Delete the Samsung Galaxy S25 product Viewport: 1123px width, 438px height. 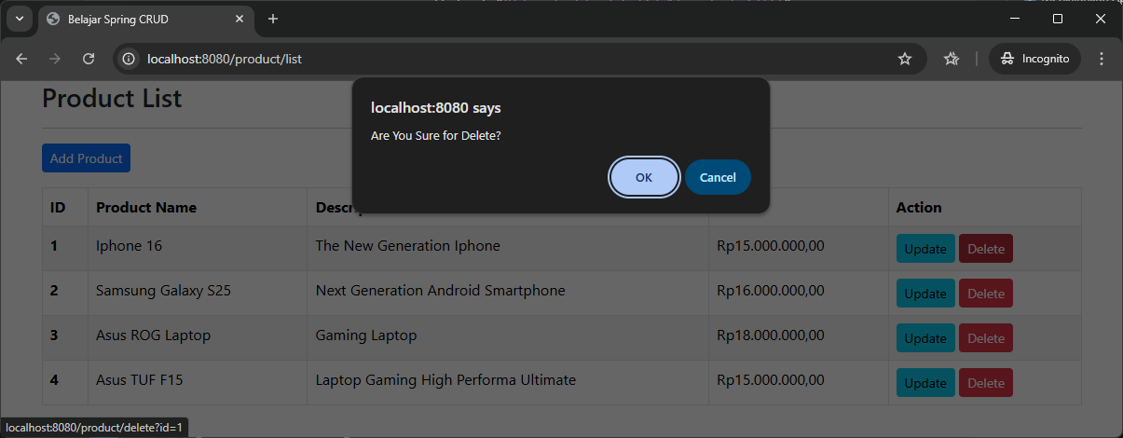coord(985,294)
